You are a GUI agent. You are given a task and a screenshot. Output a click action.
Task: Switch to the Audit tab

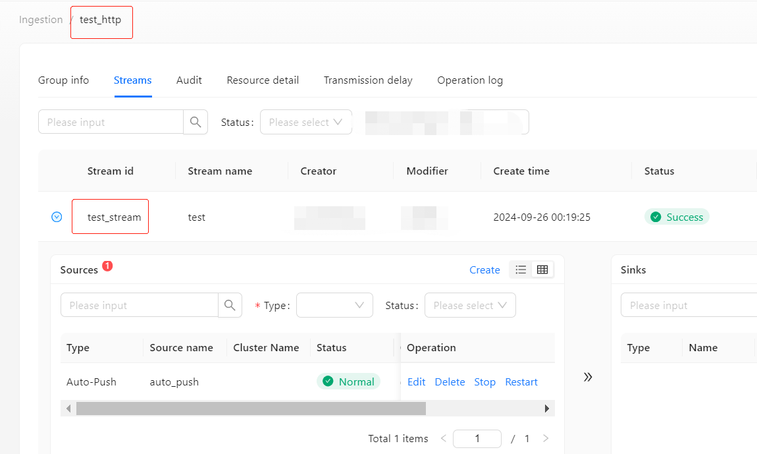pyautogui.click(x=189, y=80)
